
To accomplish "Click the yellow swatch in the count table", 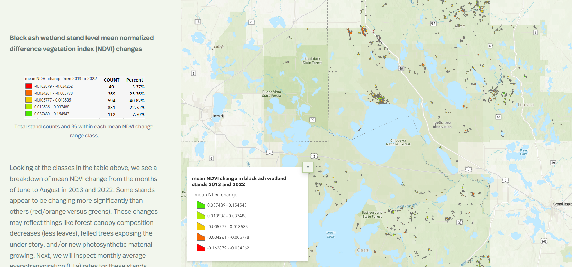I will (x=29, y=100).
